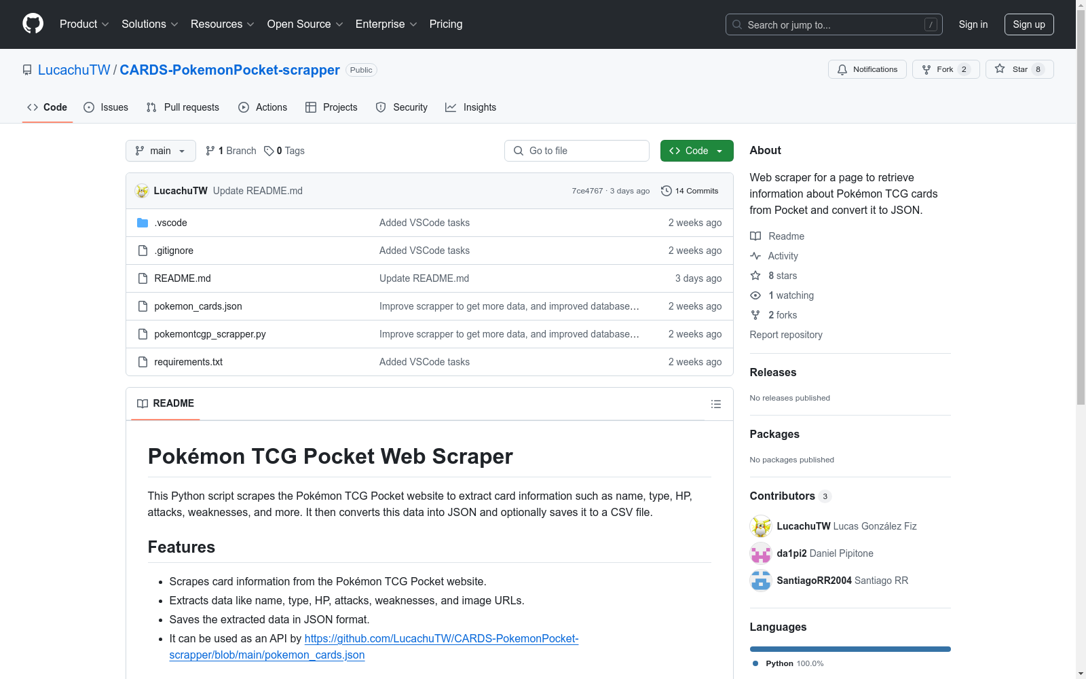The width and height of the screenshot is (1086, 679).
Task: Click the Python language bar
Action: (x=850, y=649)
